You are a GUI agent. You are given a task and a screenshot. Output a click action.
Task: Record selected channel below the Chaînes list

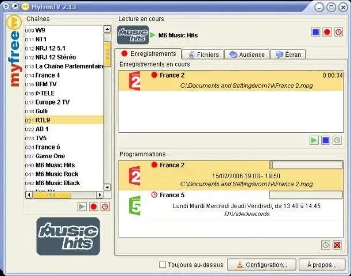[x=94, y=206]
